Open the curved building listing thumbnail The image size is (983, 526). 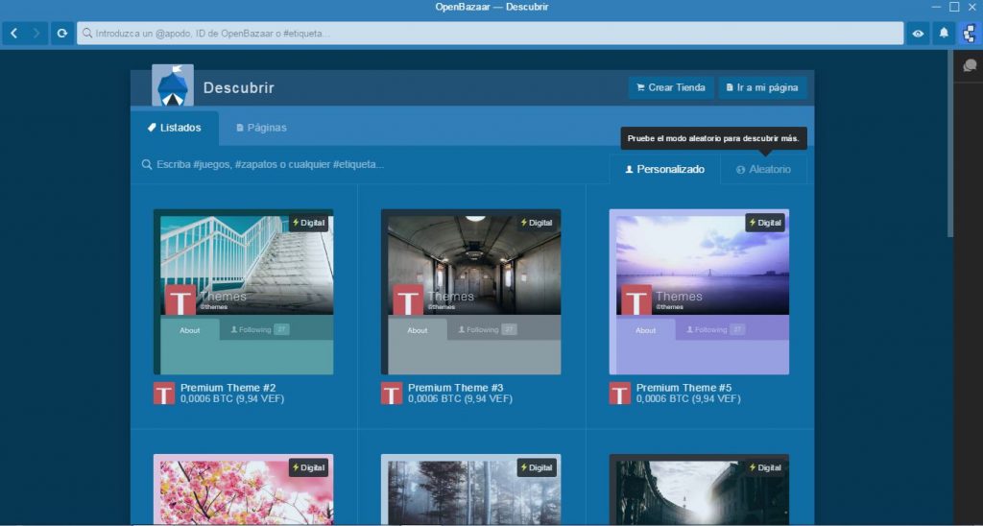(699, 490)
